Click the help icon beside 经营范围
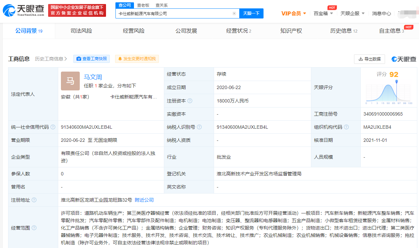Screen dimensions: 419x248 [34, 228]
